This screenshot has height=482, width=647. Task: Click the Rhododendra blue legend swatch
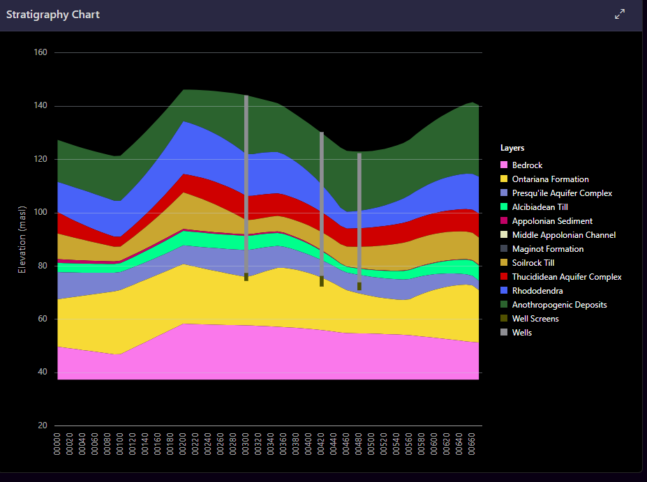[x=504, y=291]
